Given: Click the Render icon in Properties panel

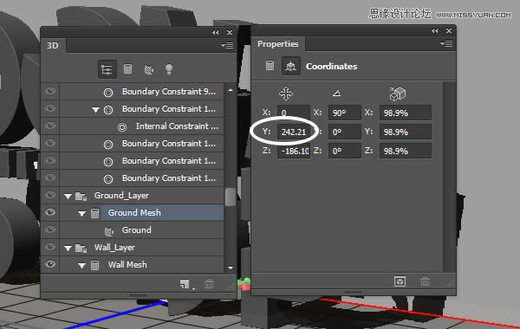Looking at the screenshot, I should pos(400,281).
